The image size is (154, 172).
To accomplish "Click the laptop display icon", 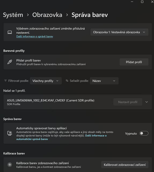I will (10, 32).
